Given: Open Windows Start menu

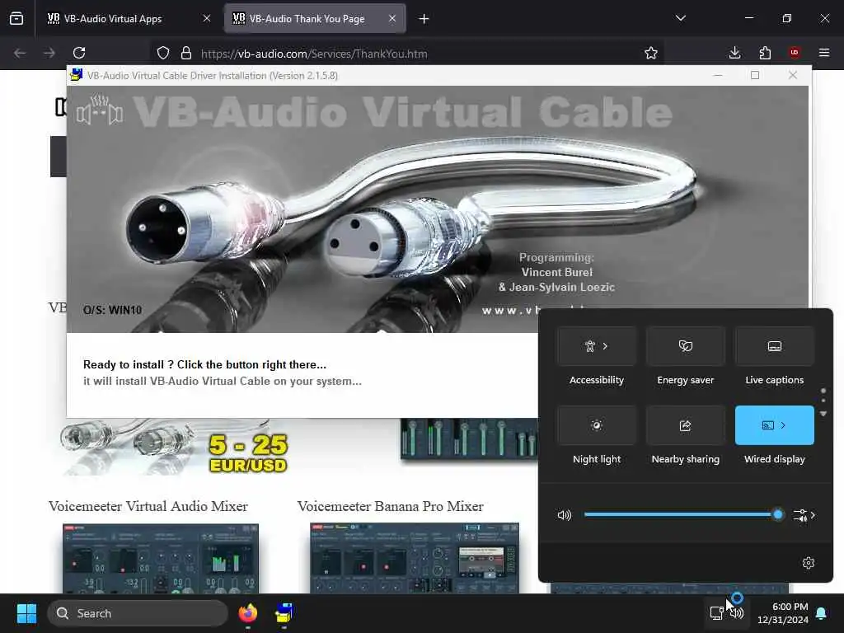Looking at the screenshot, I should click(26, 613).
